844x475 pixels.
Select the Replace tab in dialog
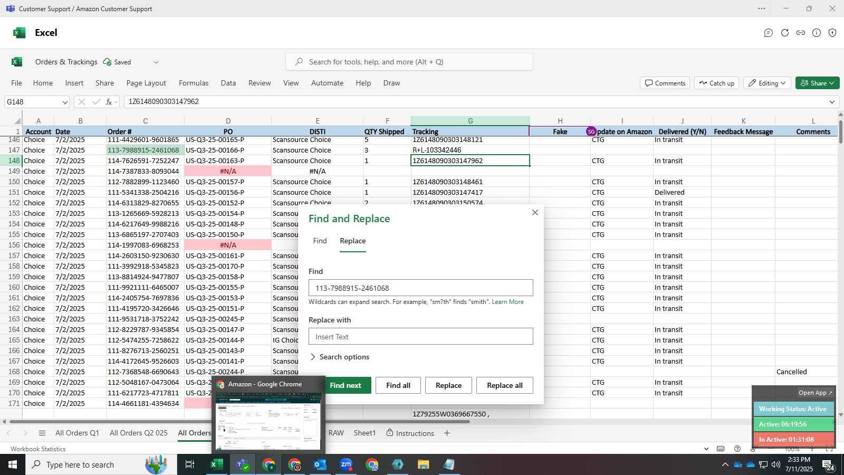[x=353, y=241]
